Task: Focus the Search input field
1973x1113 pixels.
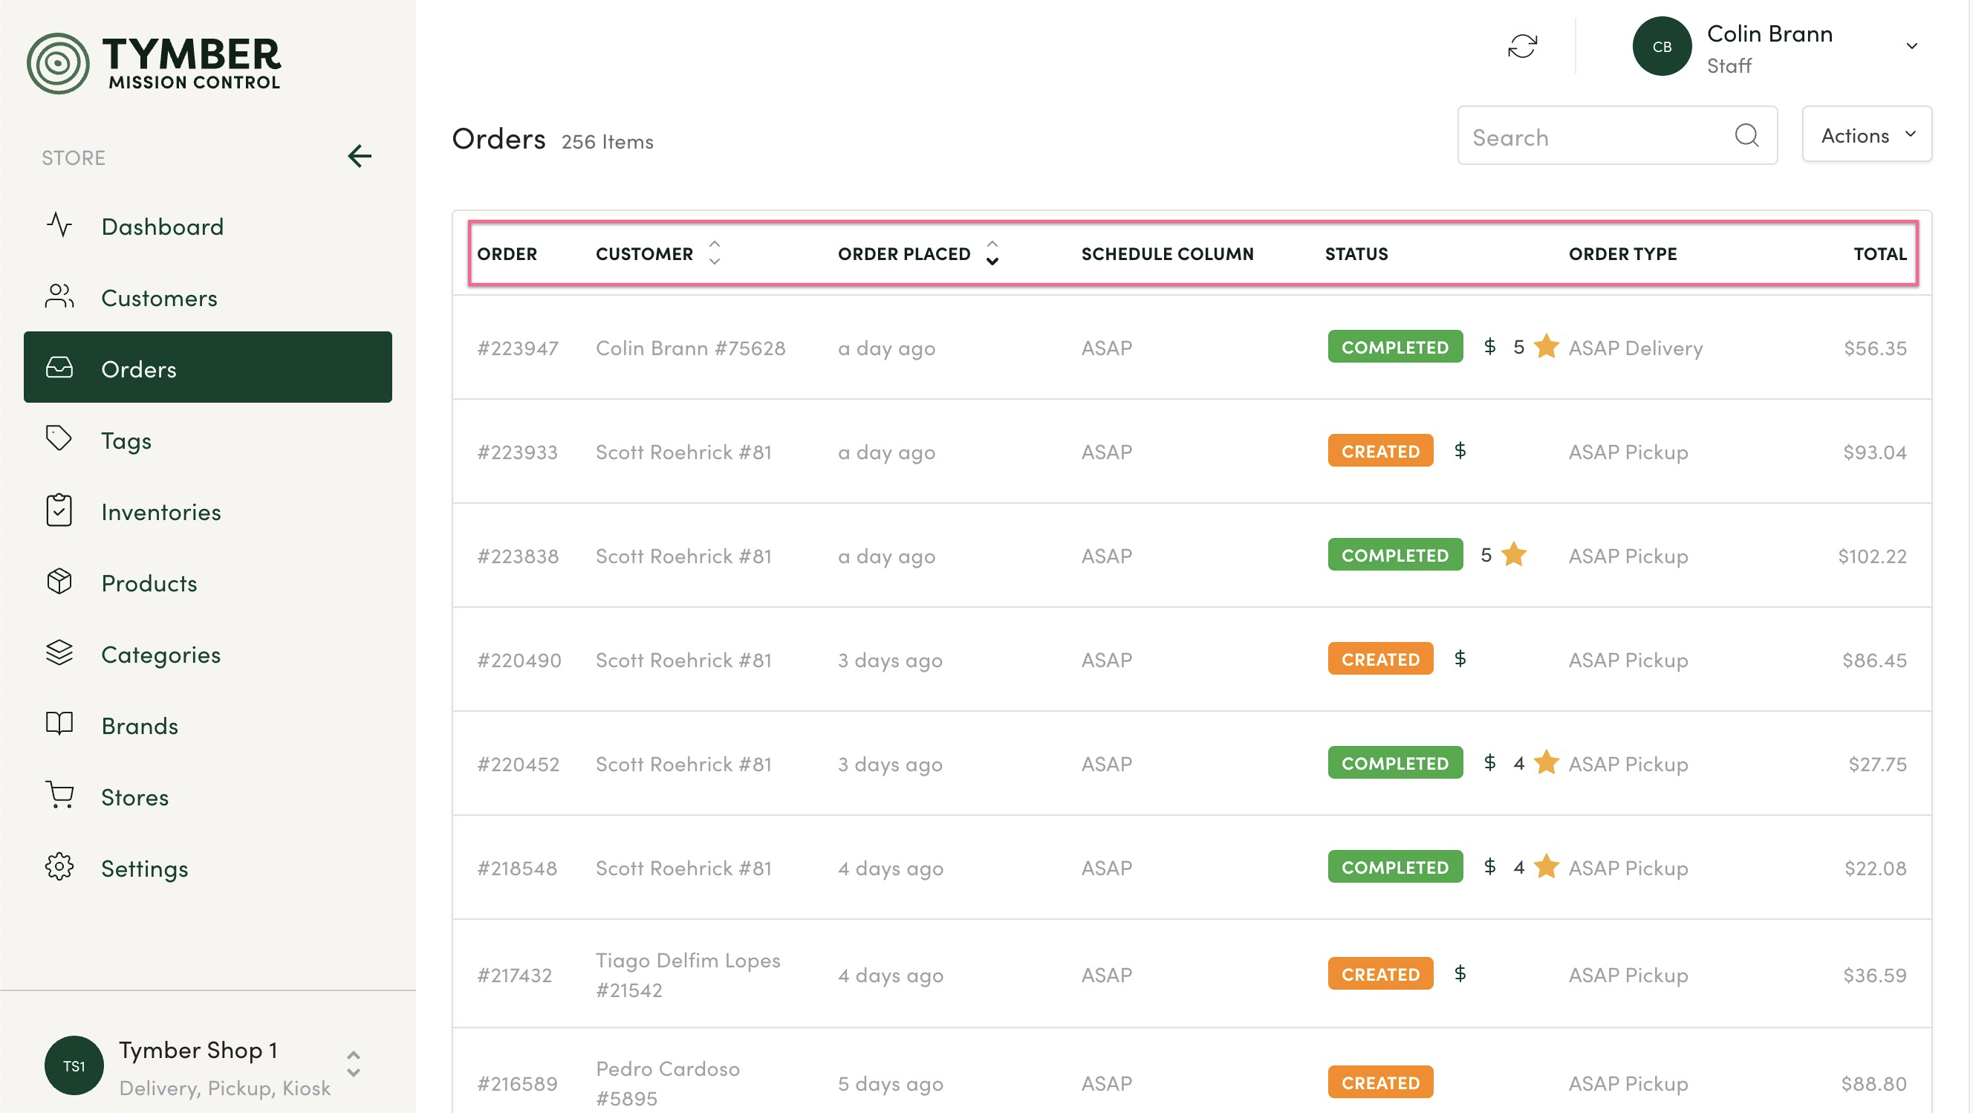Action: point(1617,135)
